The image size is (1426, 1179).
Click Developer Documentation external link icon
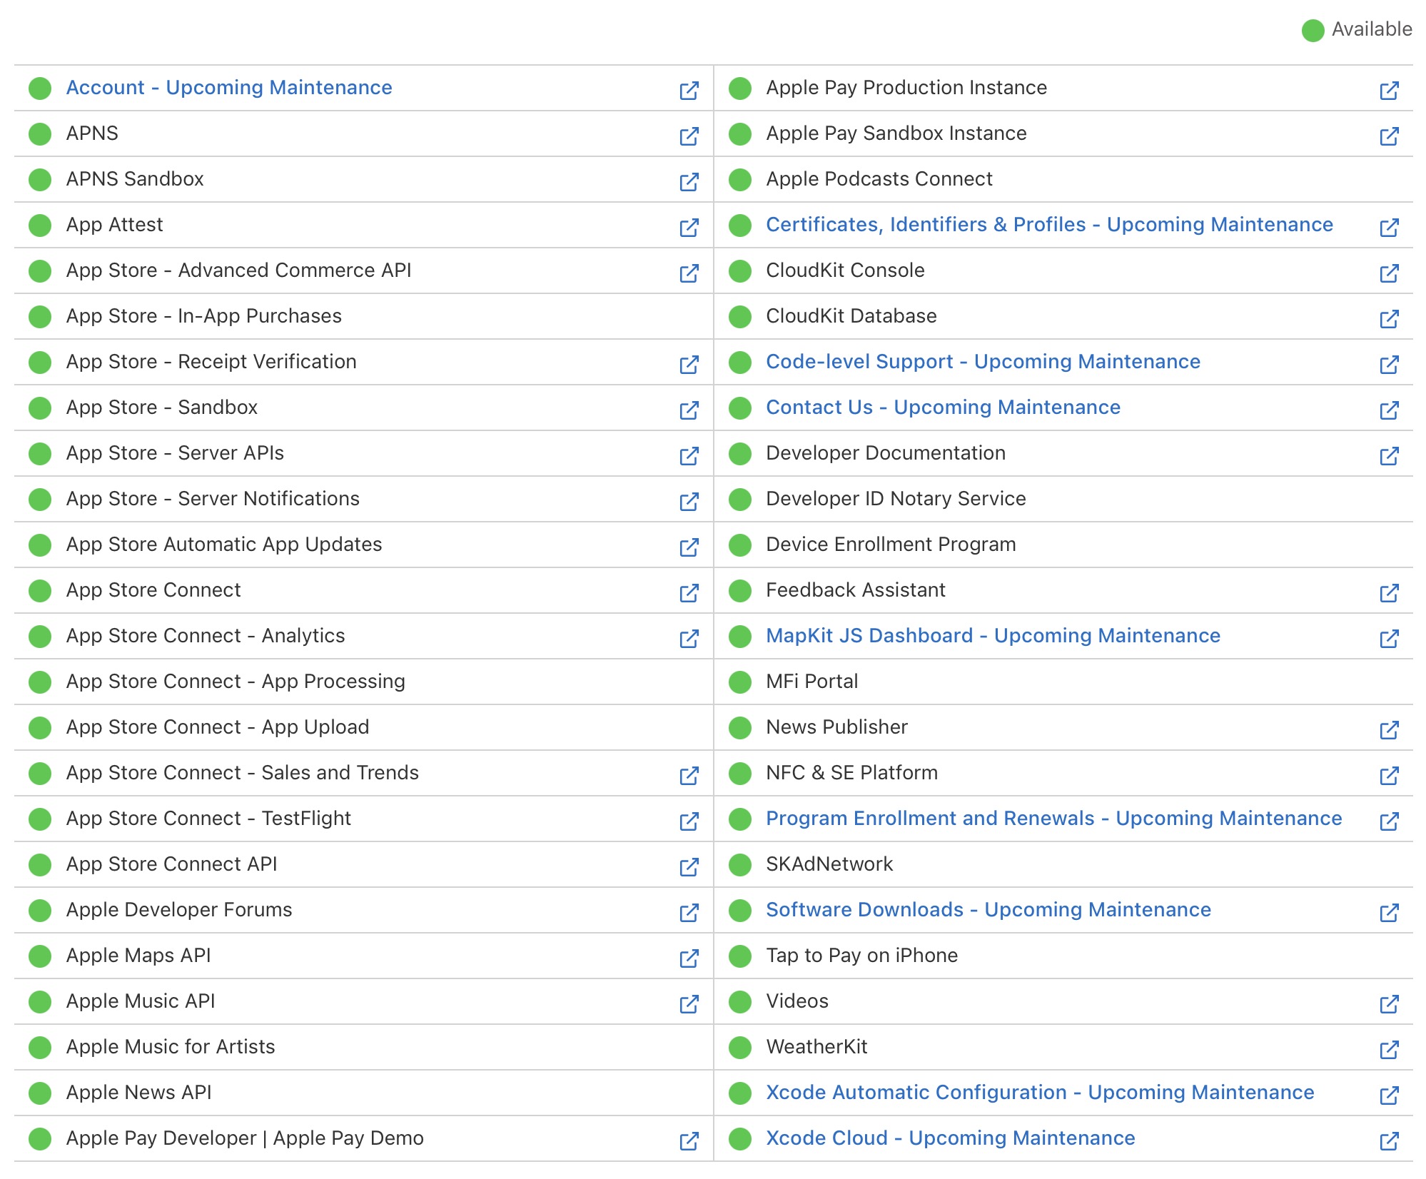click(x=1389, y=455)
